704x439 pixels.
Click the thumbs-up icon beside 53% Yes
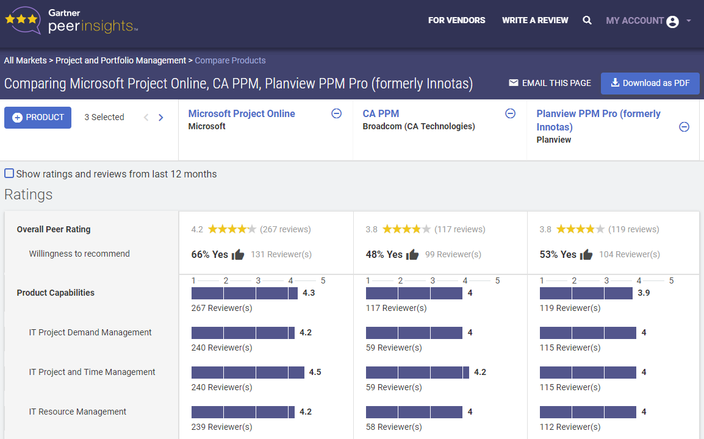(x=586, y=254)
